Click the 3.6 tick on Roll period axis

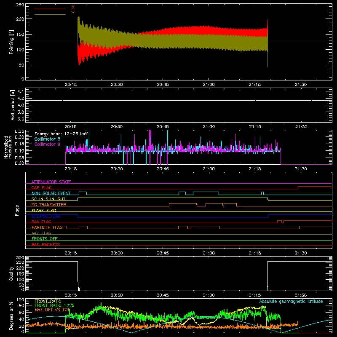(x=20, y=119)
